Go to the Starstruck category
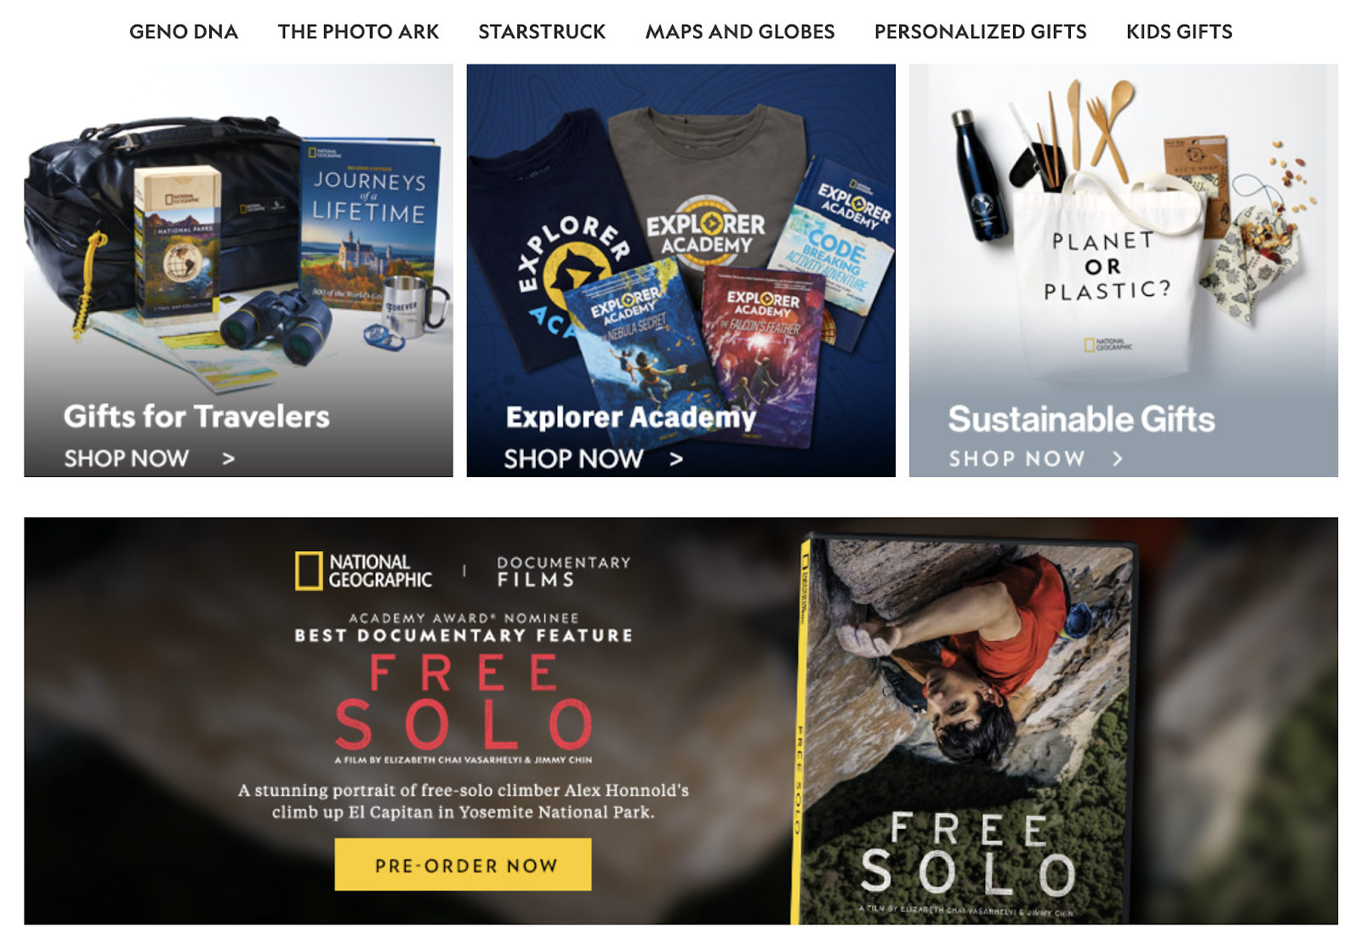Image resolution: width=1361 pixels, height=949 pixels. point(542,31)
